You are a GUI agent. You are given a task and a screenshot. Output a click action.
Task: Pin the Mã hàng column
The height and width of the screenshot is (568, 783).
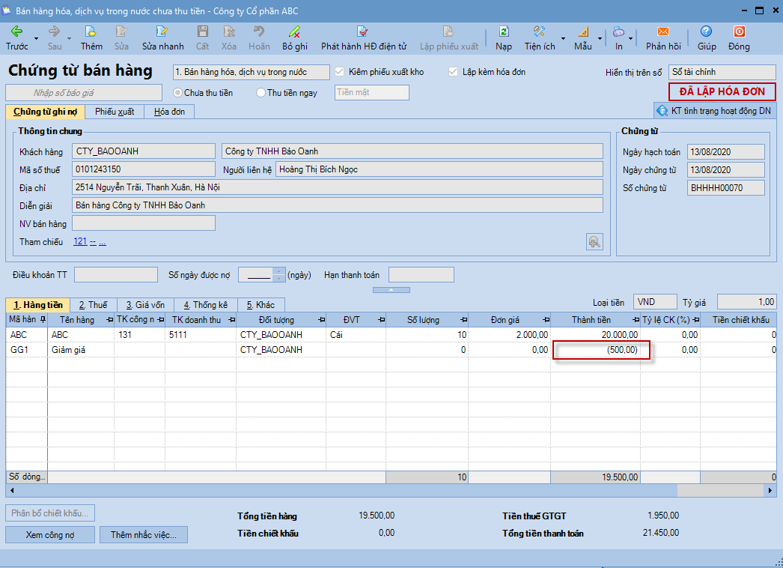(43, 319)
